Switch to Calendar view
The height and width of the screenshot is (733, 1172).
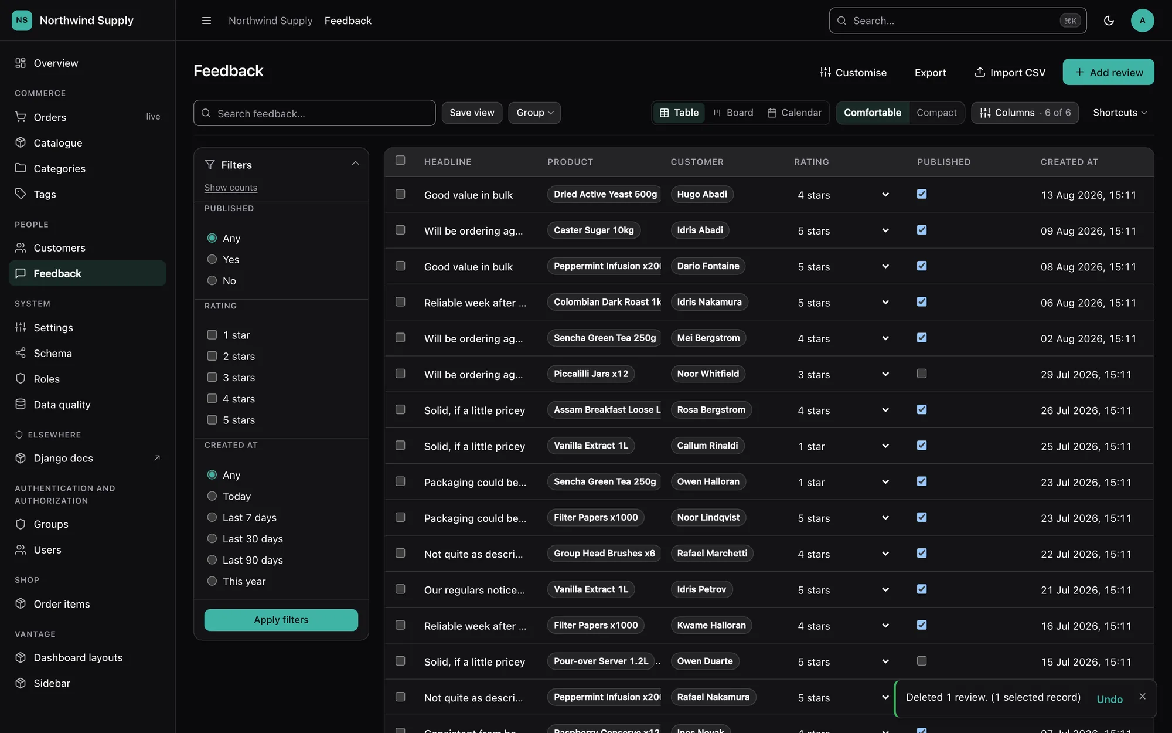coord(795,113)
